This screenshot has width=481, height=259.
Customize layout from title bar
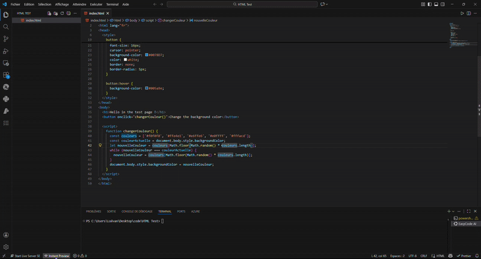[423, 4]
